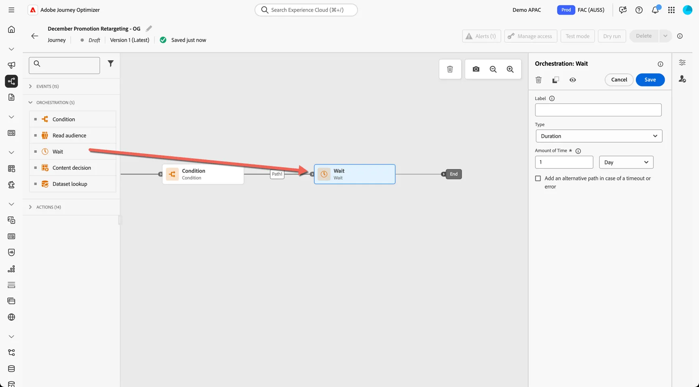The width and height of the screenshot is (699, 387).
Task: Select the Condition node on canvas
Action: (x=203, y=174)
